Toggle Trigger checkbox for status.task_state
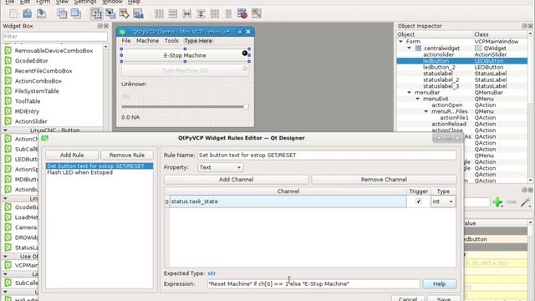The width and height of the screenshot is (535, 301). (418, 202)
